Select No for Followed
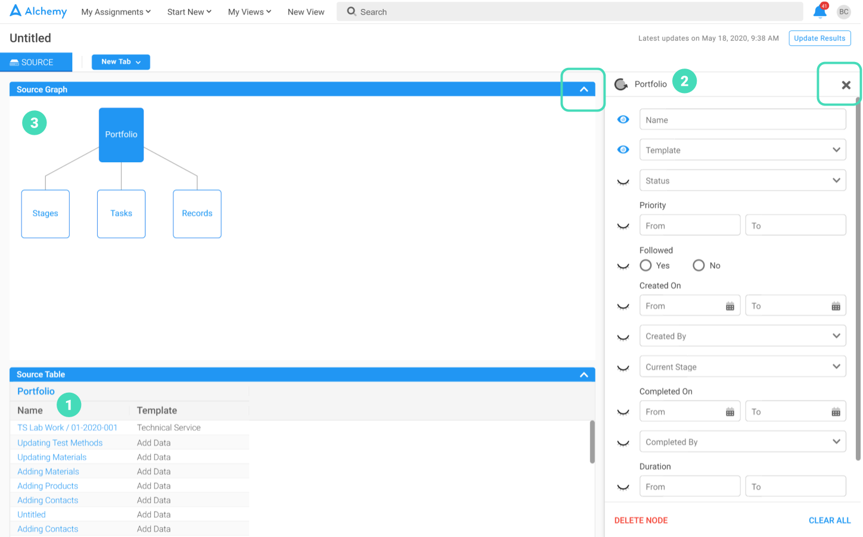 coord(699,265)
